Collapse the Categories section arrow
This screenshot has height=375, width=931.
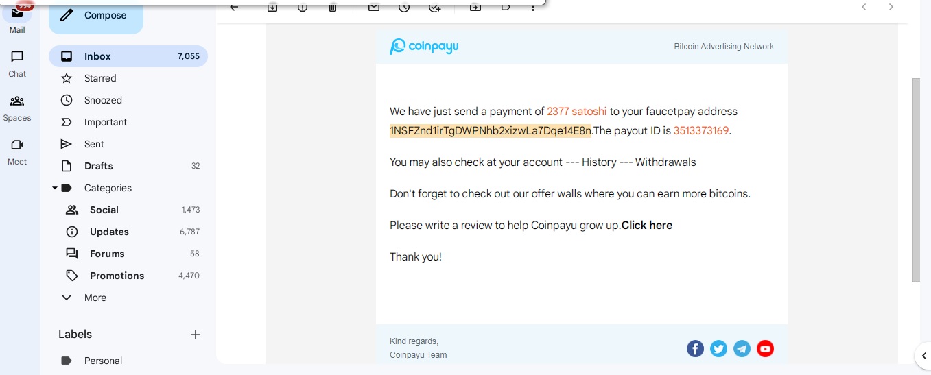click(x=55, y=188)
